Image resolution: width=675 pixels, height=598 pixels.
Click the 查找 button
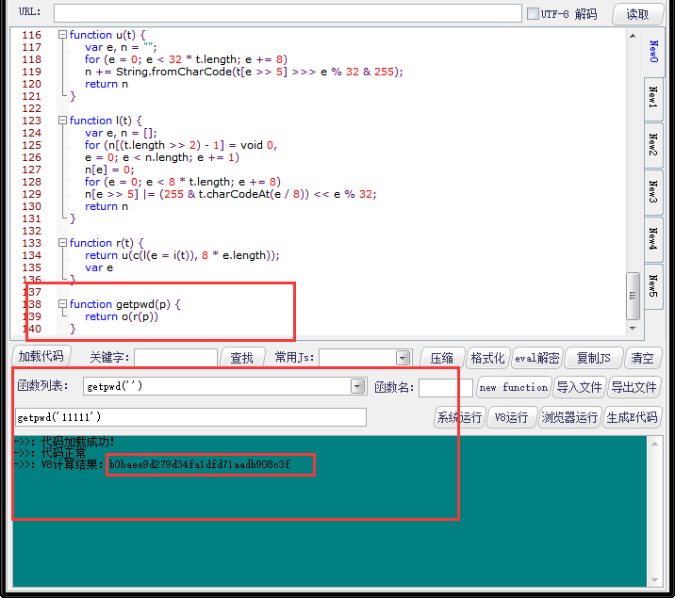click(242, 358)
